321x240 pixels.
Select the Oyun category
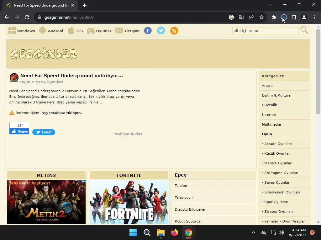(x=284, y=134)
